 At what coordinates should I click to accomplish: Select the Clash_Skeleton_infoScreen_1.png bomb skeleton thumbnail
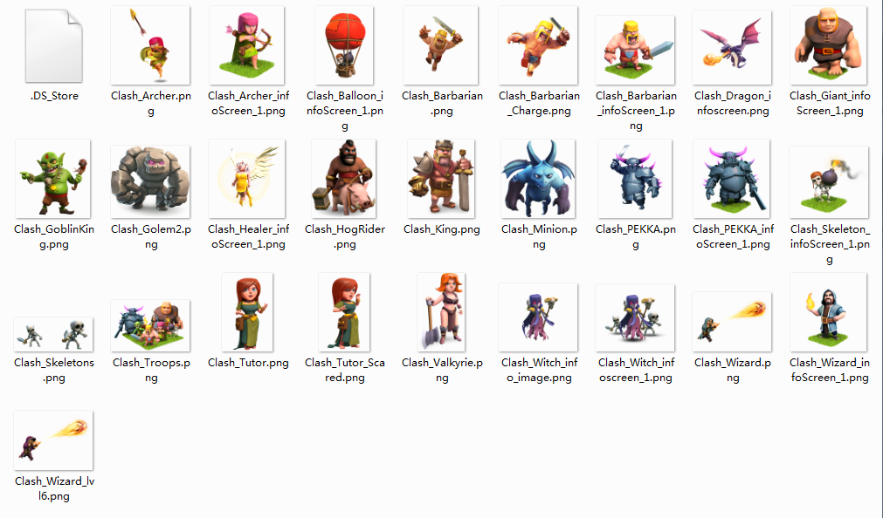(x=829, y=182)
